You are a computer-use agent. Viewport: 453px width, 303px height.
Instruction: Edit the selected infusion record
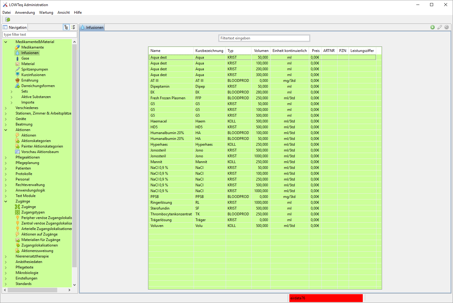[440, 27]
